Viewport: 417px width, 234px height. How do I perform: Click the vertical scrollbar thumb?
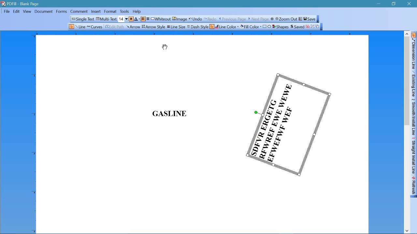[407, 81]
